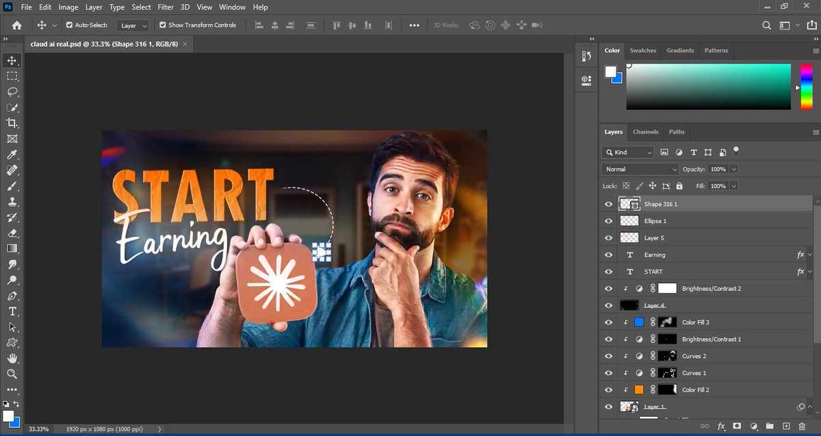Screen dimensions: 821x436
Task: Switch to the Channels tab
Action: (645, 132)
